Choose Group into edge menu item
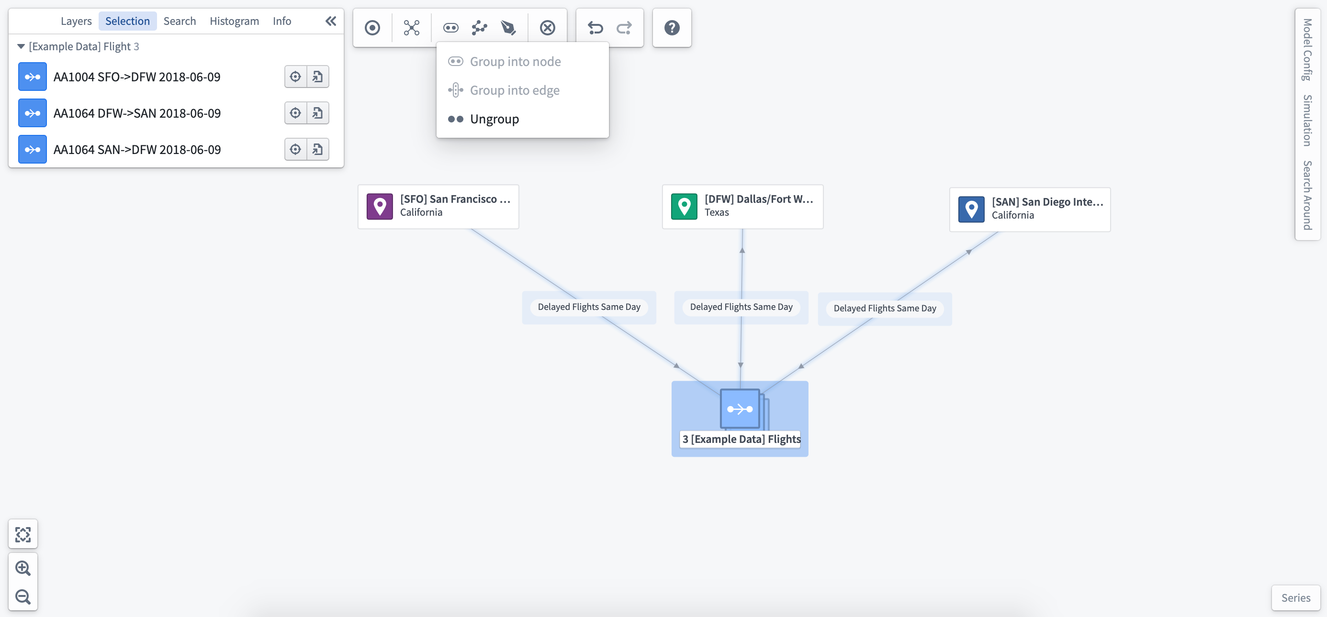The image size is (1327, 617). 522,90
